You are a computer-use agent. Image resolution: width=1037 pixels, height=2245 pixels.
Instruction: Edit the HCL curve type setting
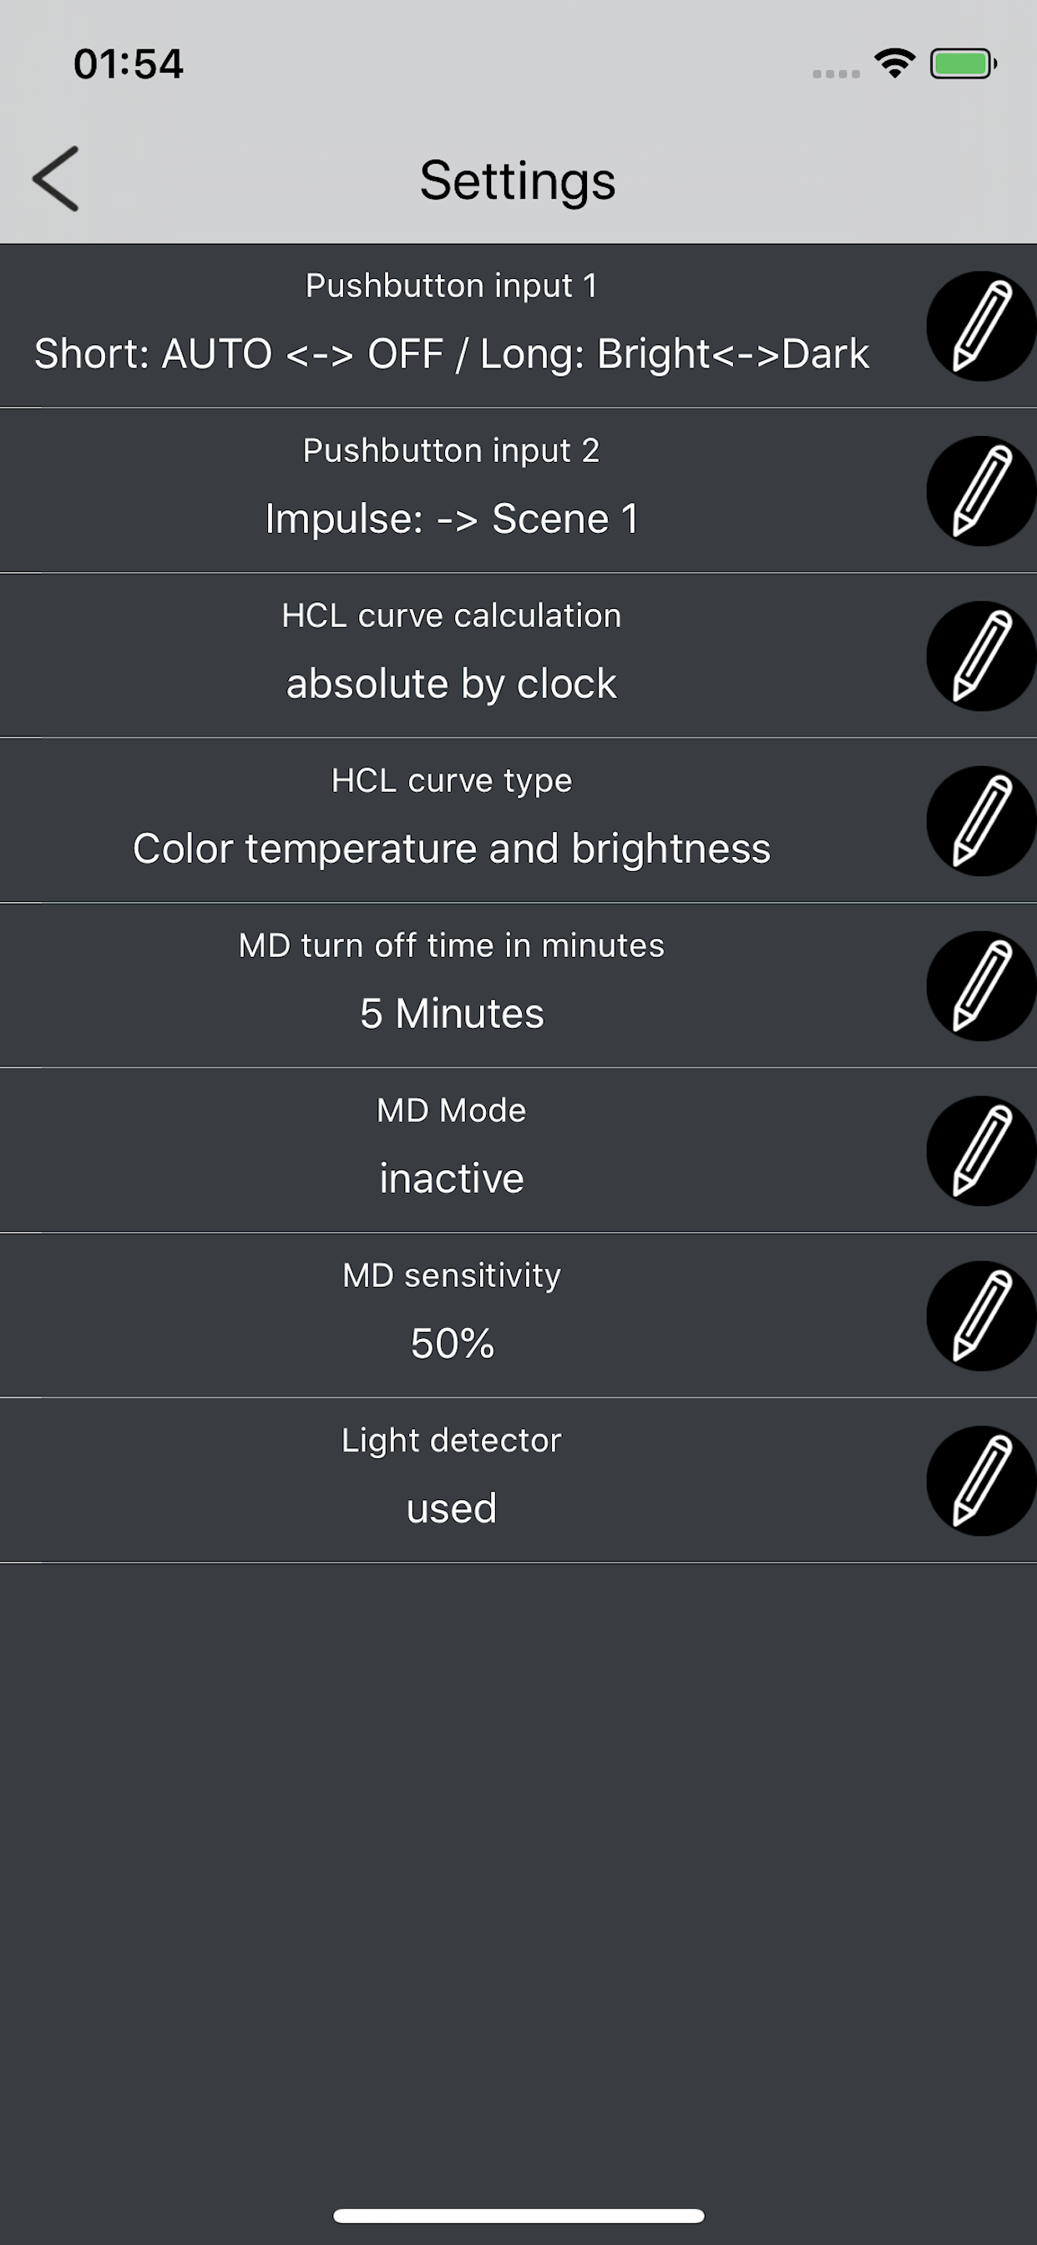[x=980, y=819]
